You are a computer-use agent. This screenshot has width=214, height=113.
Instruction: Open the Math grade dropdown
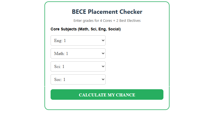[78, 54]
